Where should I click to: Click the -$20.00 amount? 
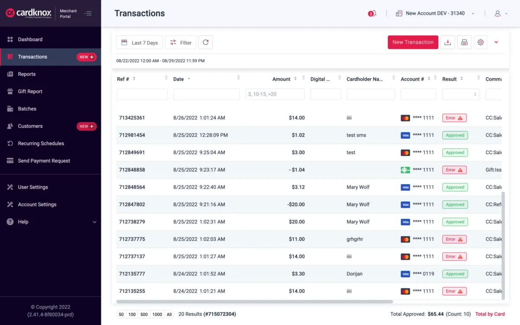(x=296, y=205)
